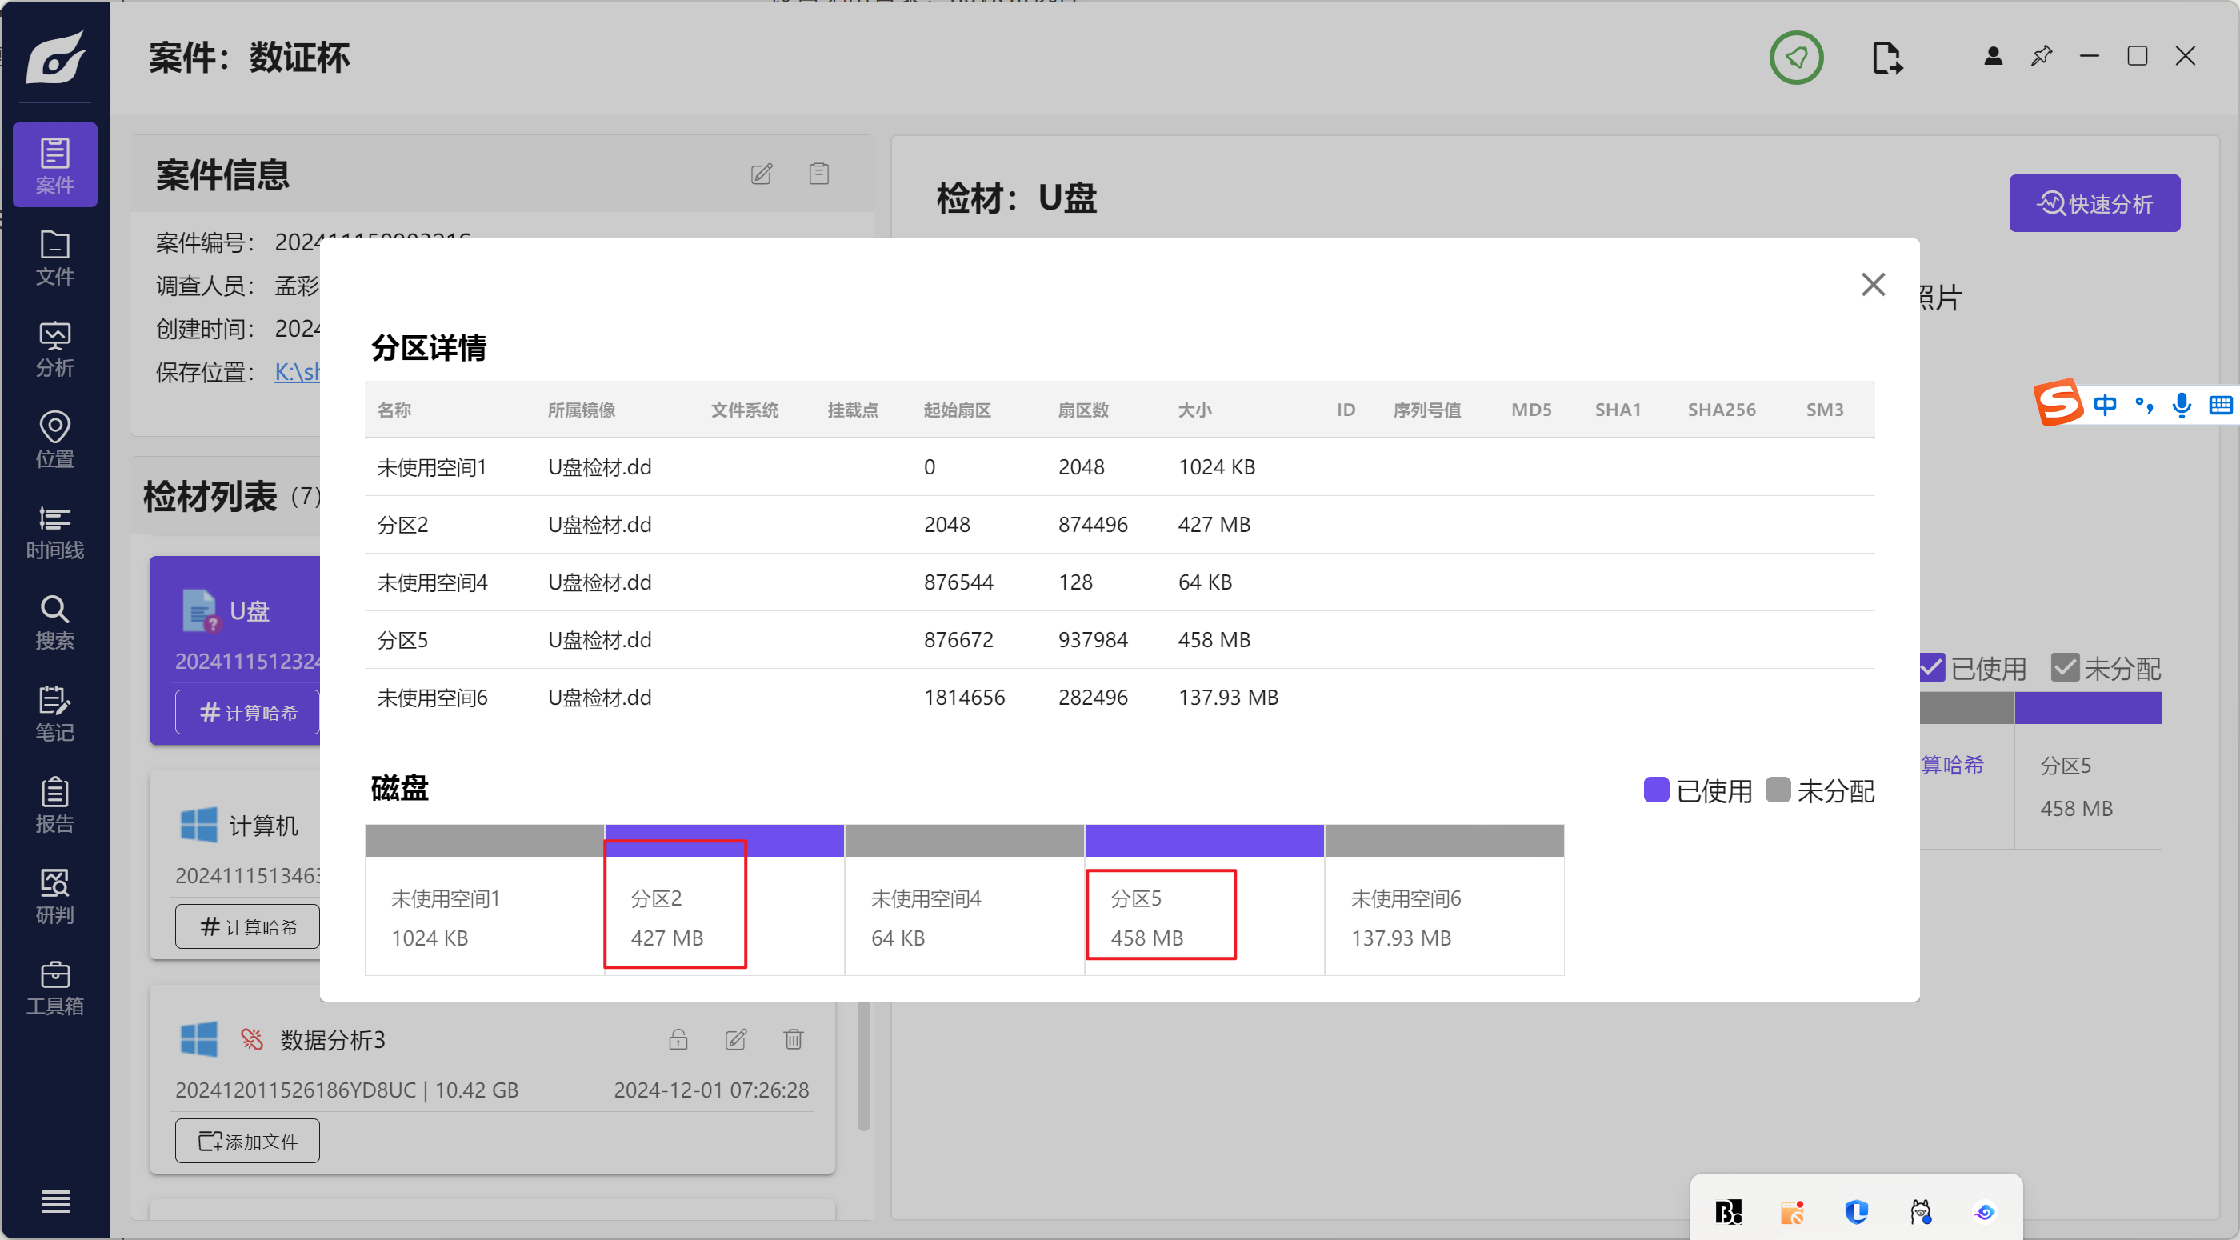Close the 分区详情 dialog
The image size is (2240, 1240).
pos(1873,284)
